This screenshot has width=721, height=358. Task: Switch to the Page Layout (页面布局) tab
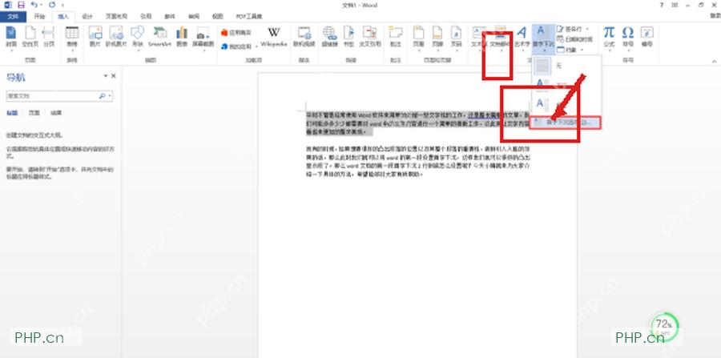[116, 17]
